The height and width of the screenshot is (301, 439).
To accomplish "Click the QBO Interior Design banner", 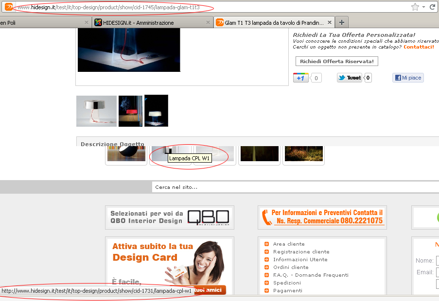I will click(170, 217).
